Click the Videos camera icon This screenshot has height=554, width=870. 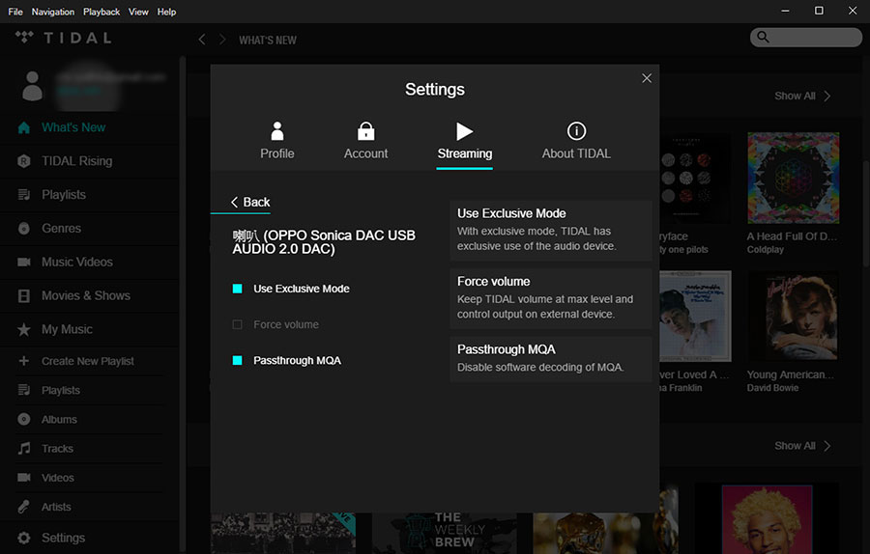click(x=24, y=477)
